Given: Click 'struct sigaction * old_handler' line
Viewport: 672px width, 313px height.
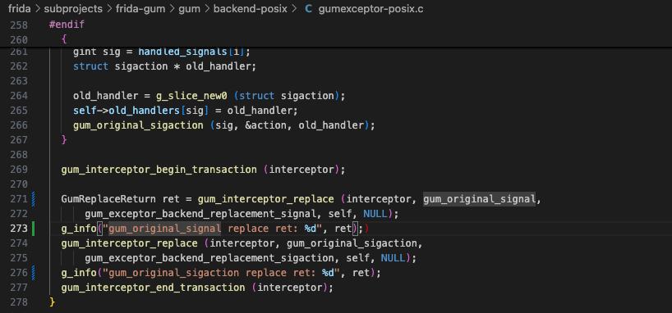Looking at the screenshot, I should (x=164, y=66).
